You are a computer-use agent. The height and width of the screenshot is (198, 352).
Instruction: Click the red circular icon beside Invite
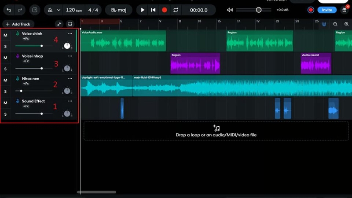point(311,10)
